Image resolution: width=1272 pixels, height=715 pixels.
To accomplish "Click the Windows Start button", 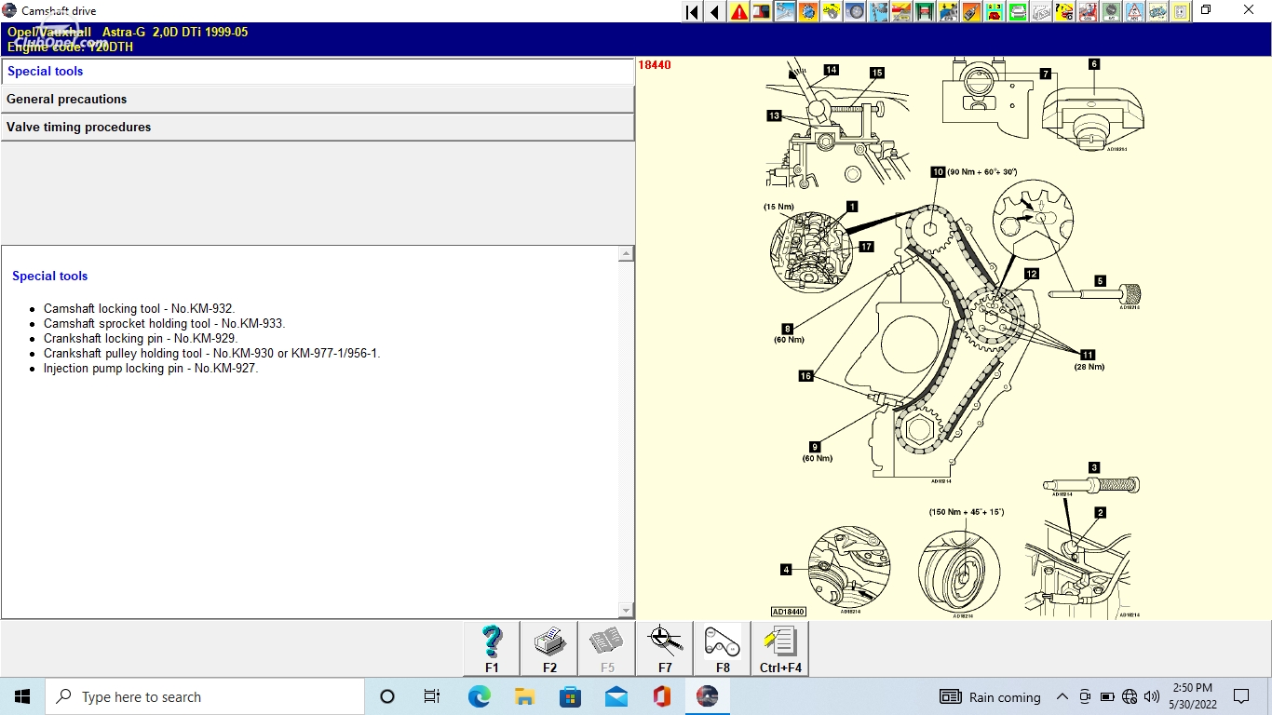I will click(x=21, y=696).
